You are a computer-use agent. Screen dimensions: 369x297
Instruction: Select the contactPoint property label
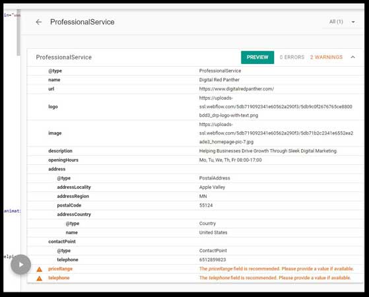pyautogui.click(x=62, y=242)
